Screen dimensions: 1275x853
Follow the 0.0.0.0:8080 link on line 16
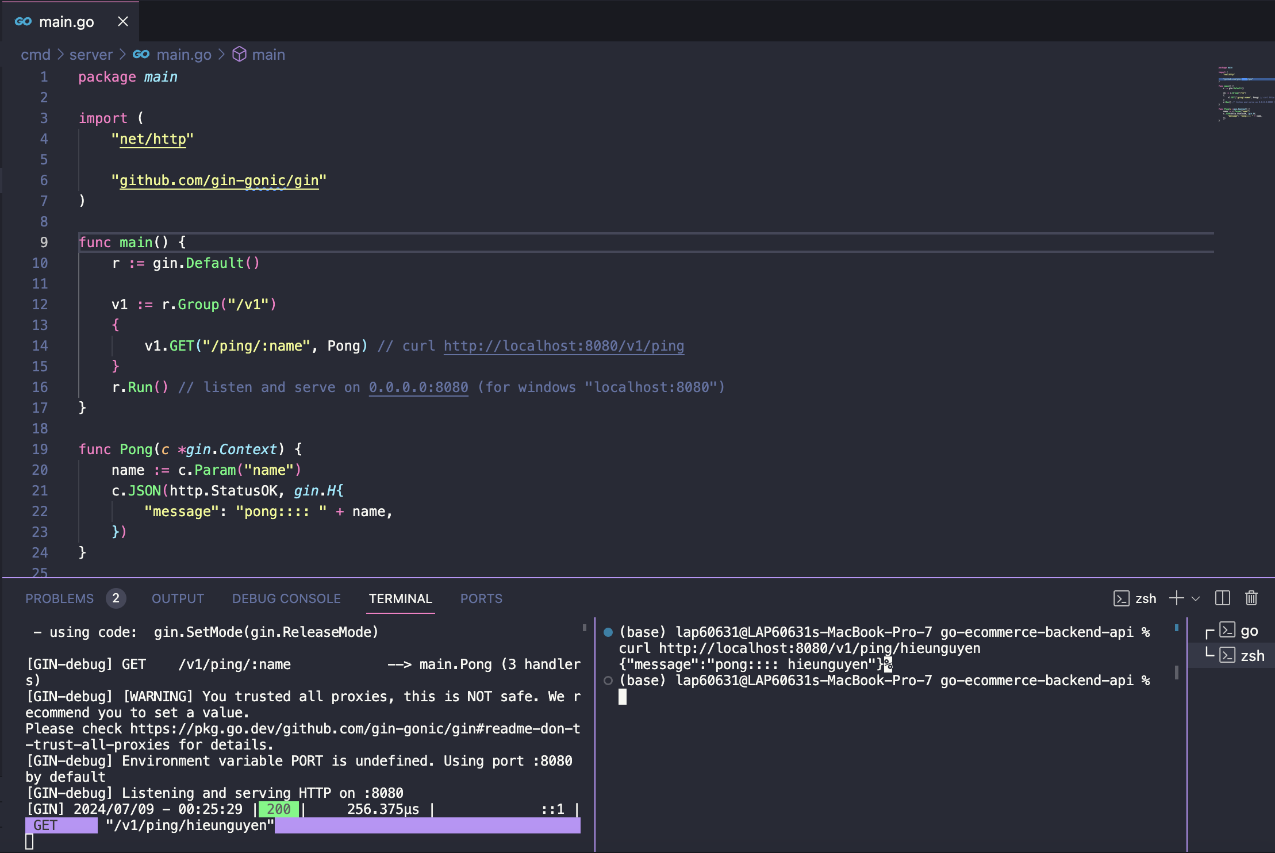pos(418,387)
